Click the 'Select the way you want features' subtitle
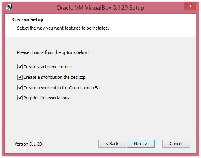This screenshot has height=158, width=201. [x=63, y=28]
